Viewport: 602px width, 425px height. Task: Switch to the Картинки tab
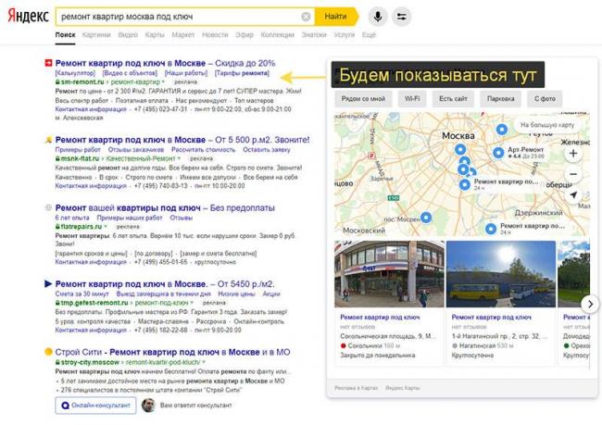pyautogui.click(x=96, y=34)
